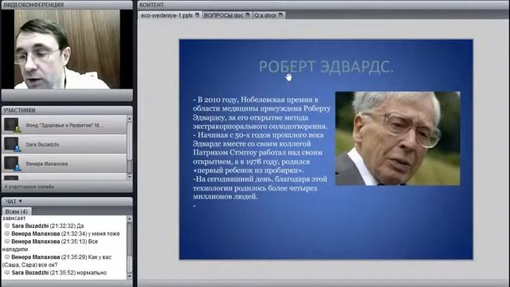Select the Всем (4) chat tab
Image resolution: width=510 pixels, height=287 pixels.
16,211
